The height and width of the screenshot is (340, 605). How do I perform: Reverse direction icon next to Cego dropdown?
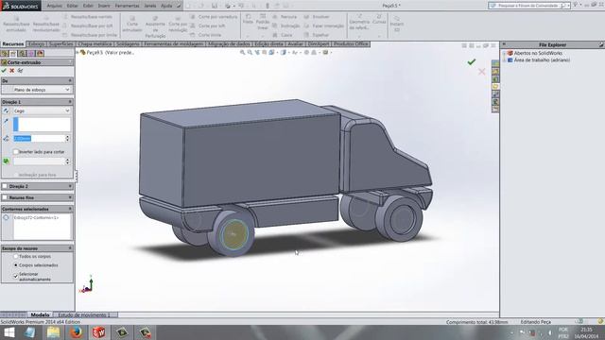pos(6,111)
